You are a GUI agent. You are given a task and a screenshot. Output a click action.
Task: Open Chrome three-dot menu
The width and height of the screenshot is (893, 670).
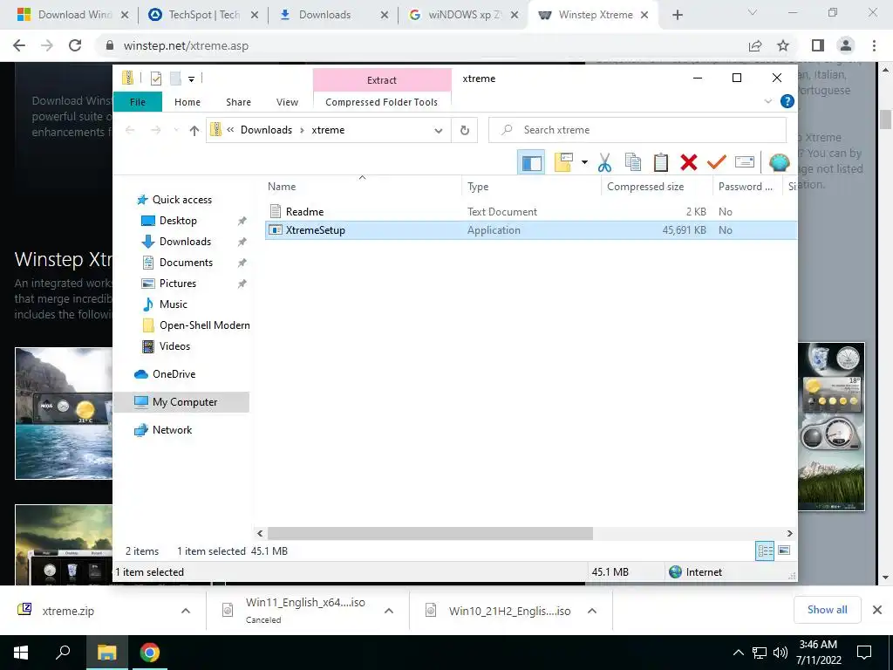click(874, 45)
